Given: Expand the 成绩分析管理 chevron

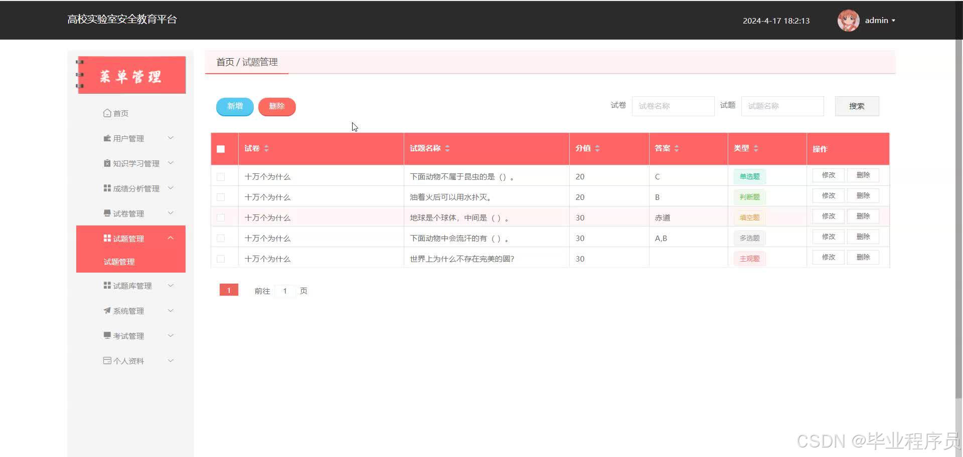Looking at the screenshot, I should [x=171, y=188].
